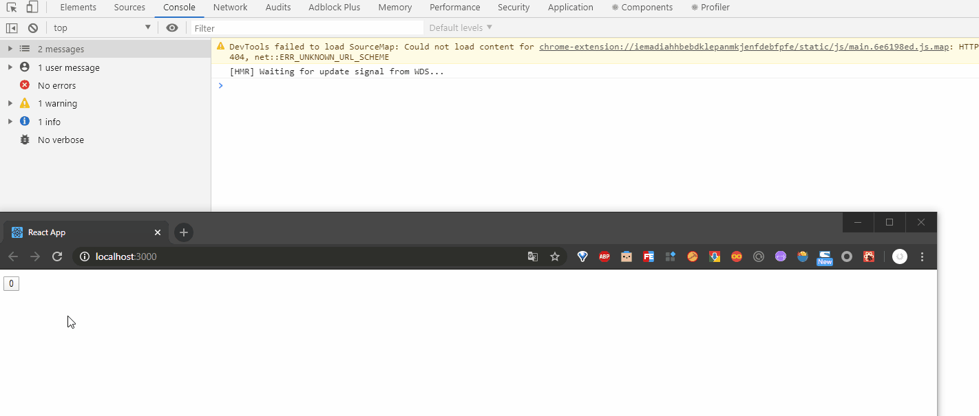The width and height of the screenshot is (979, 416).
Task: Close the React App browser tab
Action: tap(157, 232)
